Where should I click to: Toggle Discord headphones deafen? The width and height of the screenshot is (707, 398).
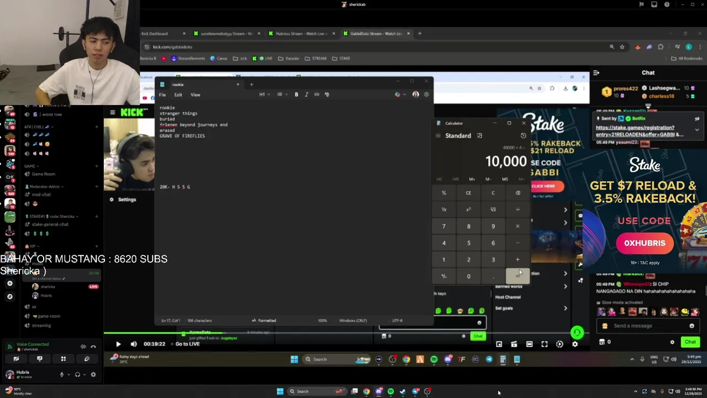tap(77, 374)
